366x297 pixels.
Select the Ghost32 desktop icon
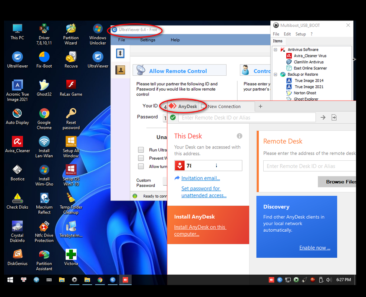click(44, 88)
